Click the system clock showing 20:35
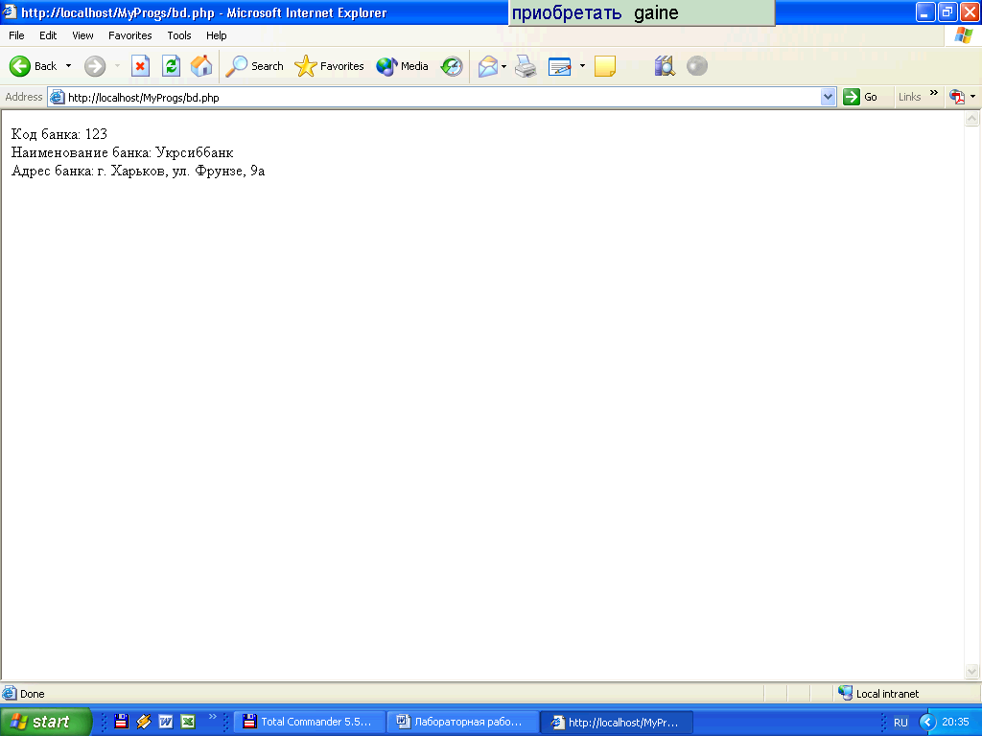 955,722
